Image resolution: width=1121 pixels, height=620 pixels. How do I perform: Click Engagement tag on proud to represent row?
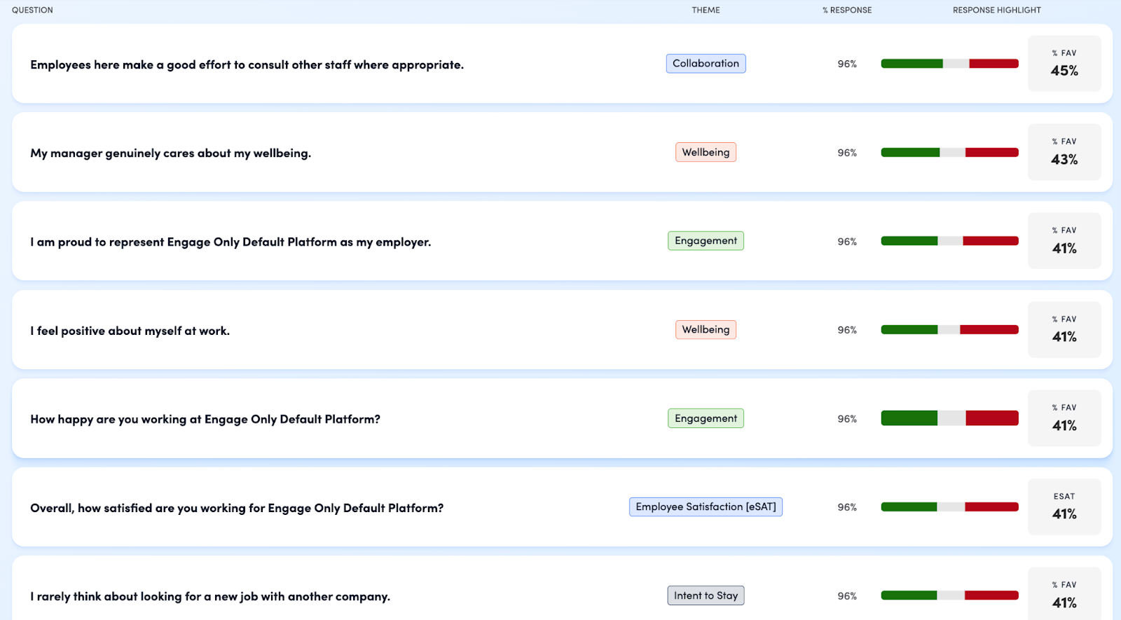(x=706, y=241)
